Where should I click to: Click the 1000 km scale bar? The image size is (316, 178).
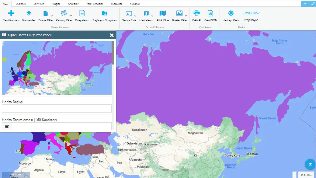coord(16,175)
